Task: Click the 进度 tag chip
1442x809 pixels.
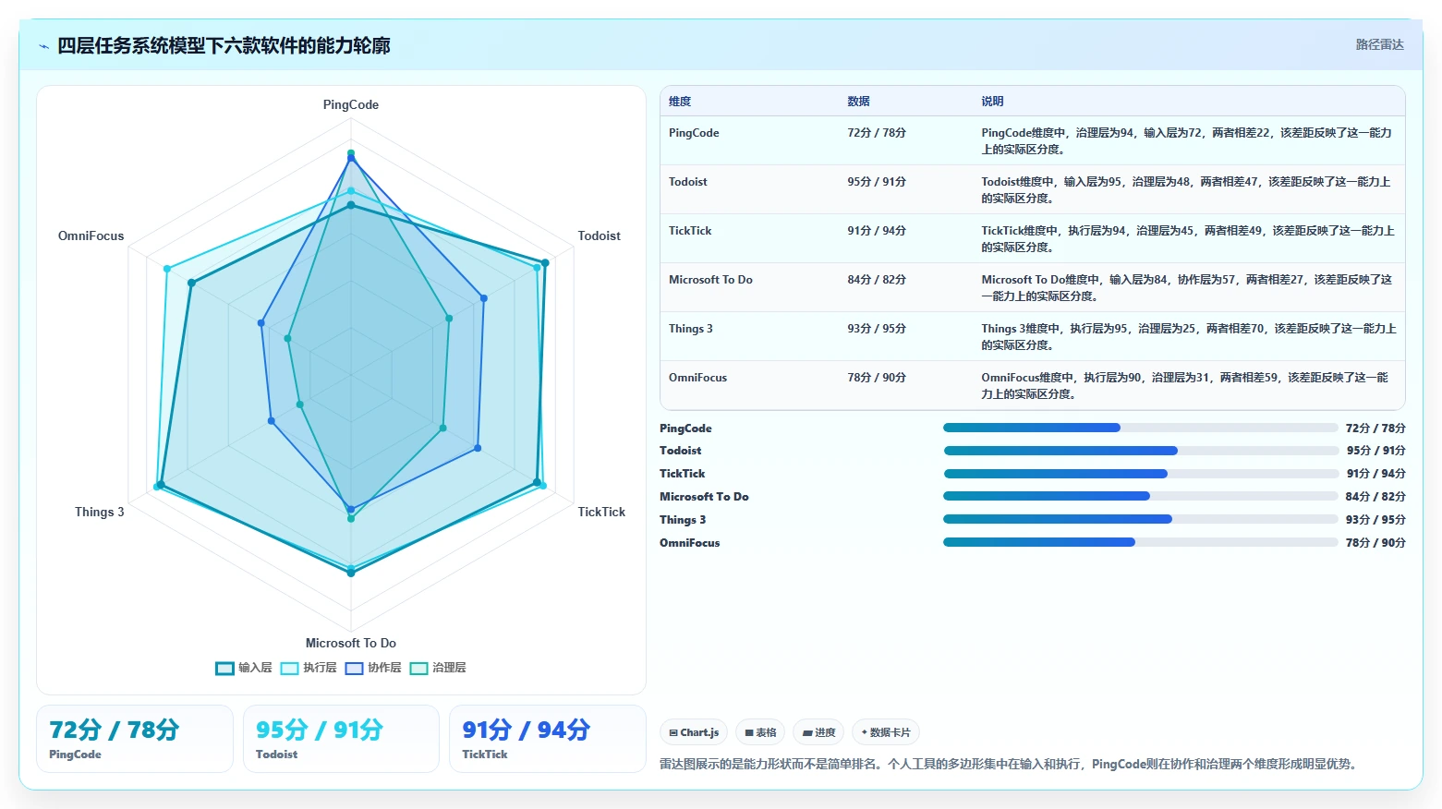Action: point(818,732)
